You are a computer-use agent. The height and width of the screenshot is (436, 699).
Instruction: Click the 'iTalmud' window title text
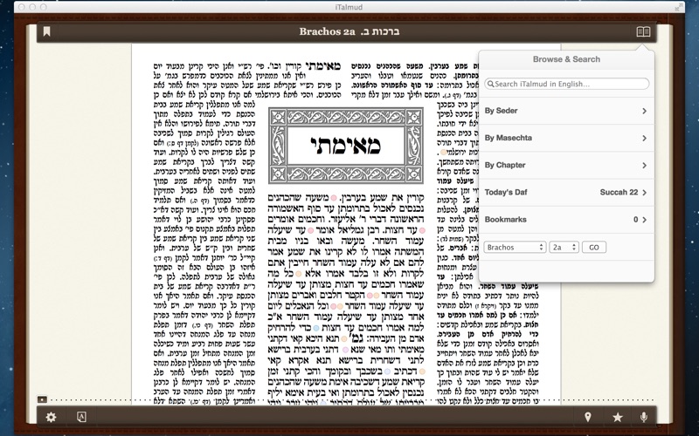point(349,7)
